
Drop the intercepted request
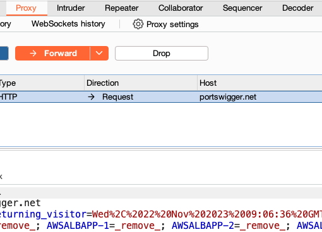tap(162, 54)
